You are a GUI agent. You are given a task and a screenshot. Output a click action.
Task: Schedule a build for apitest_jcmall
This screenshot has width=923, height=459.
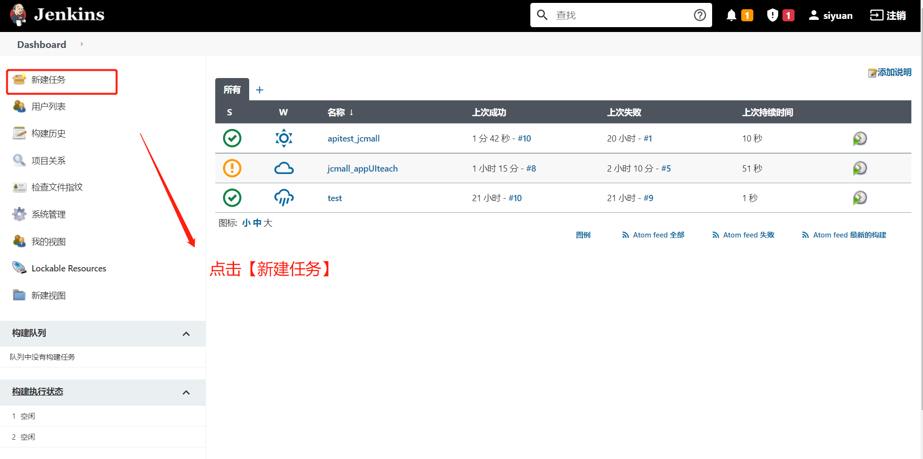(859, 139)
